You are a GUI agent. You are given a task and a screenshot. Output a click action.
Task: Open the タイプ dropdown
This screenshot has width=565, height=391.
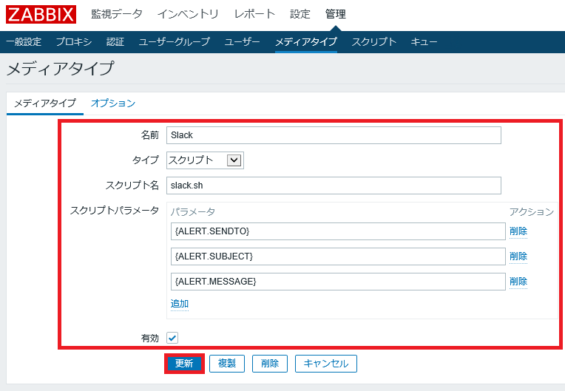(205, 160)
